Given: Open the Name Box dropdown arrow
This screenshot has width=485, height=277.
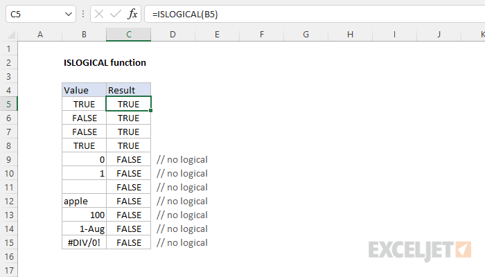Looking at the screenshot, I should (69, 15).
